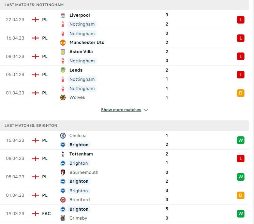The height and width of the screenshot is (224, 254).
Task: Click the Bournemouth crest icon
Action: 63,173
